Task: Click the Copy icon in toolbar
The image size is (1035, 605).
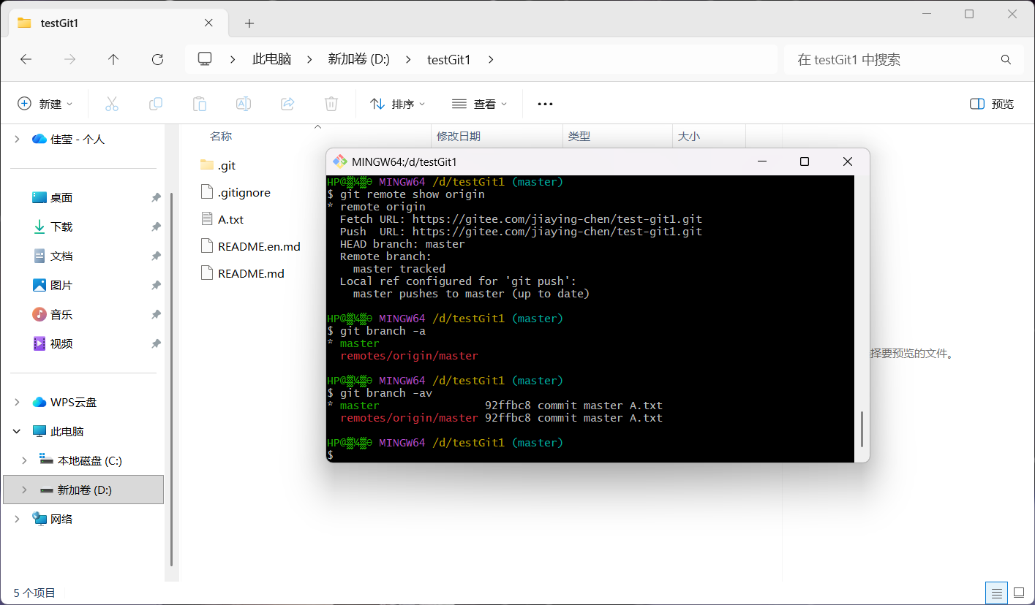Action: (156, 104)
